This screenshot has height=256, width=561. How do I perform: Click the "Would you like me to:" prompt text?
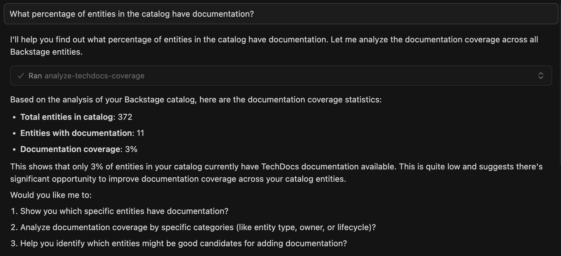coord(51,195)
